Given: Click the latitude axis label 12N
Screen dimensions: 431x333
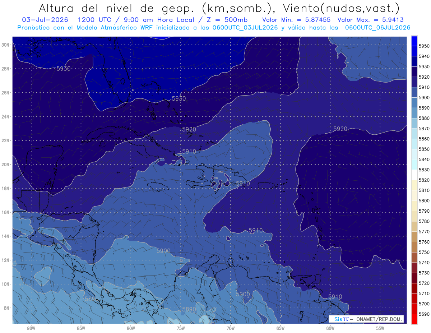Looking at the screenshot, I should coord(5,260).
